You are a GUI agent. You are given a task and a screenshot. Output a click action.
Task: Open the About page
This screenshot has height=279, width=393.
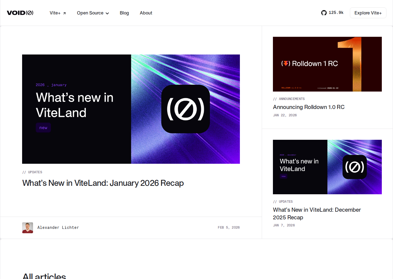pos(146,13)
